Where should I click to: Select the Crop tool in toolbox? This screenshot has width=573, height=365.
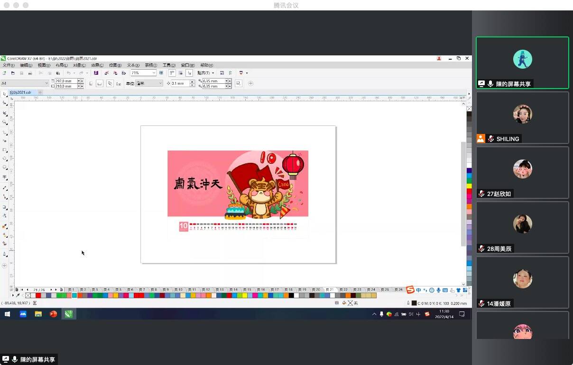tap(5, 113)
